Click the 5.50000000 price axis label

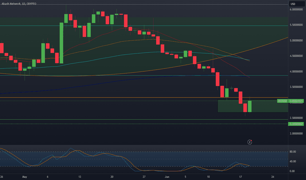pos(296,25)
